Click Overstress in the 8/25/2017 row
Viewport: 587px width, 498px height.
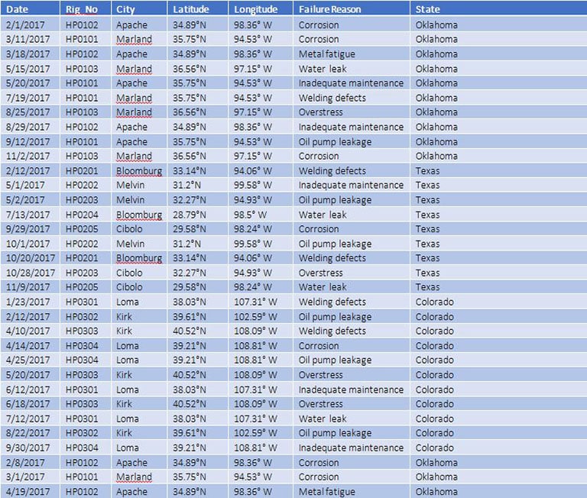pyautogui.click(x=320, y=112)
